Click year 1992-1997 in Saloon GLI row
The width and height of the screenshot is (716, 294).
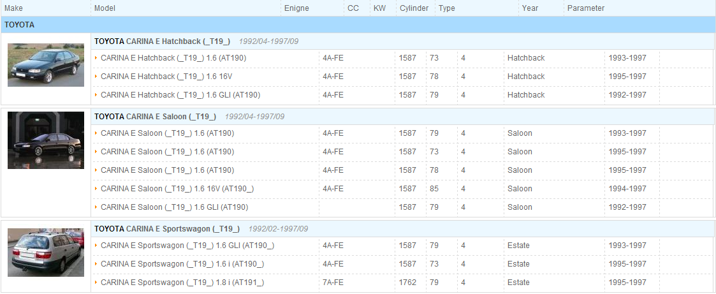[x=627, y=207]
